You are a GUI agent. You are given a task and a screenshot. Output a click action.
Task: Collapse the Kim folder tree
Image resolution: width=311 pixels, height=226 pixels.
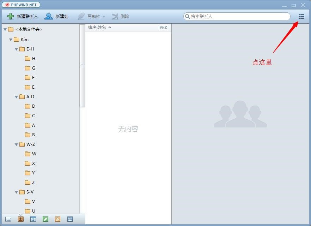pos(11,40)
